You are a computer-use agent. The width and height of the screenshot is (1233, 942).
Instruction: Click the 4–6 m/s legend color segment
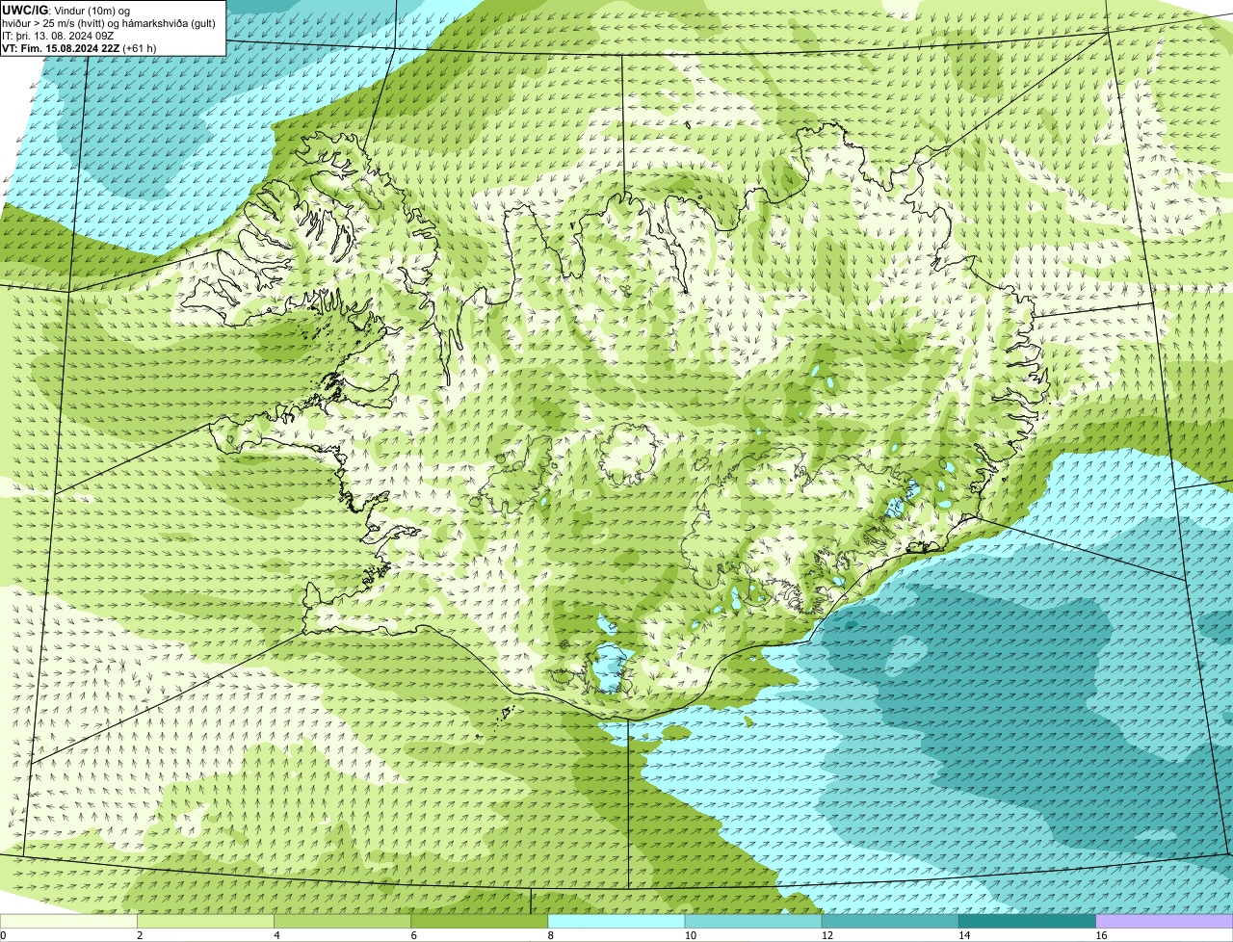(343, 922)
